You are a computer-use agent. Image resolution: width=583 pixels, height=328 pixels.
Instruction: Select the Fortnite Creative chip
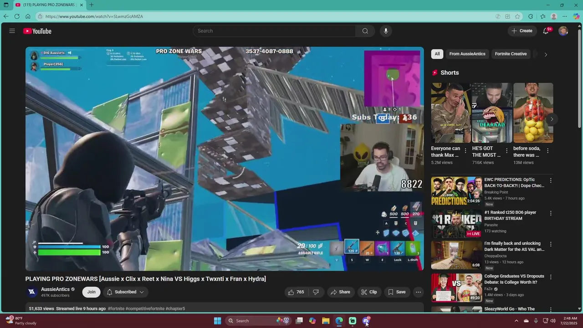[511, 54]
